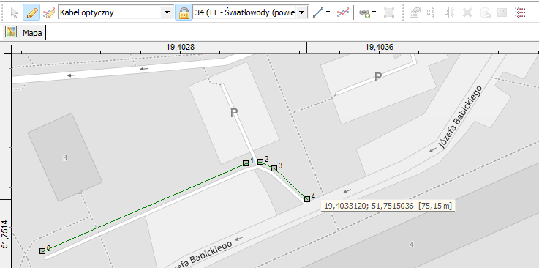The image size is (539, 268).
Task: Click vertex 0 of the green cable
Action: 42,251
